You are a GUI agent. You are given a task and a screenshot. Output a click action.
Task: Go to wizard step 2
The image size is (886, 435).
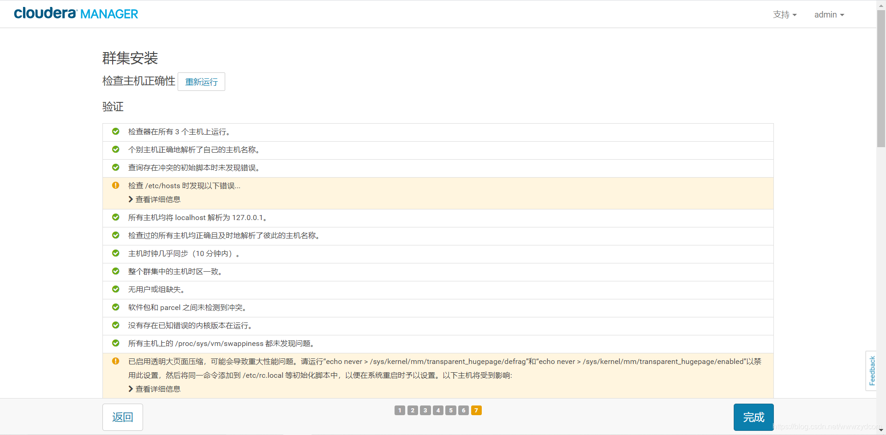pyautogui.click(x=413, y=410)
